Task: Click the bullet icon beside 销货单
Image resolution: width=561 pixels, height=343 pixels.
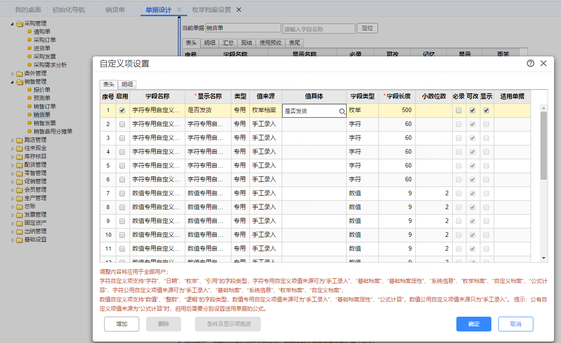Action: coord(30,115)
